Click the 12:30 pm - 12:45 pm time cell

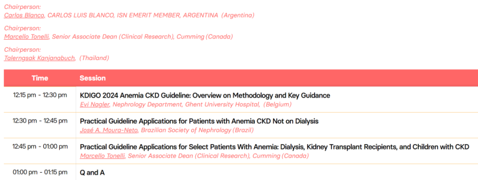tap(40, 121)
